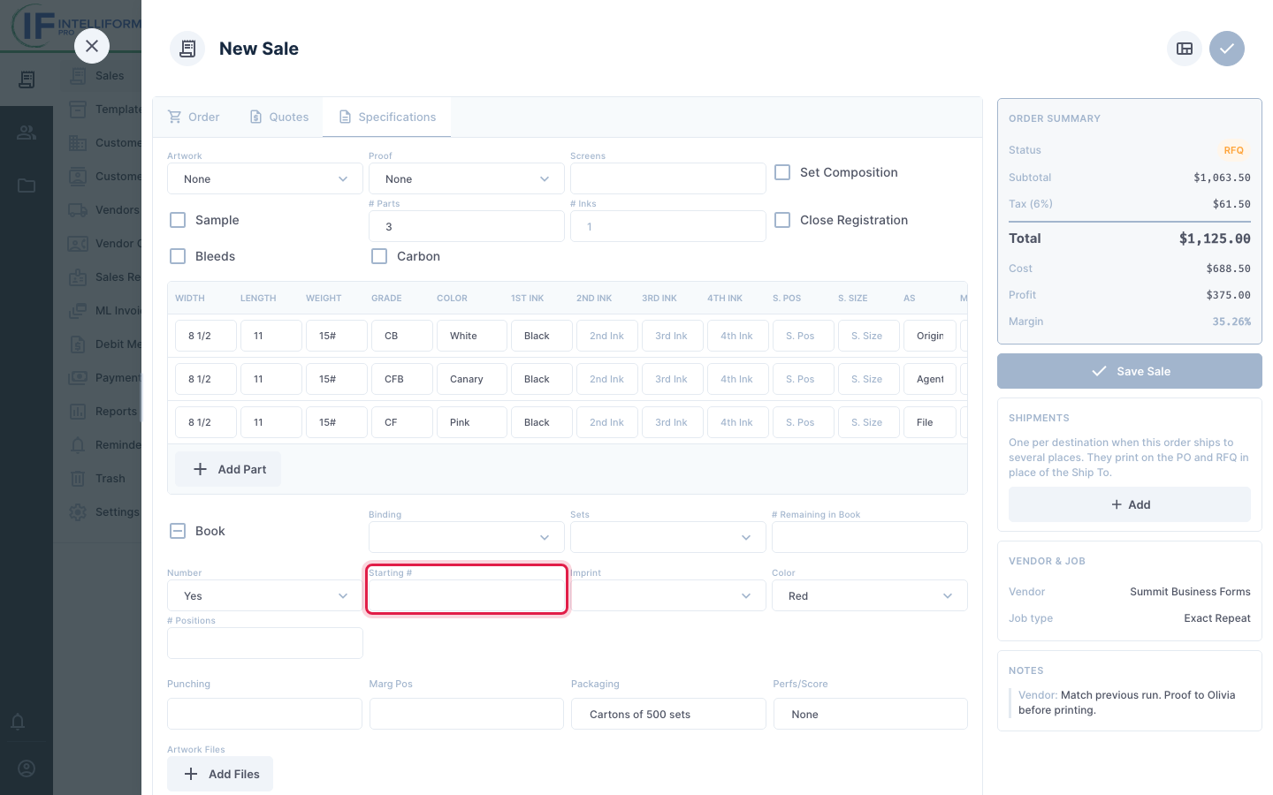Enable the Close Registration checkbox
Screen dimensions: 1273x795
tap(782, 220)
